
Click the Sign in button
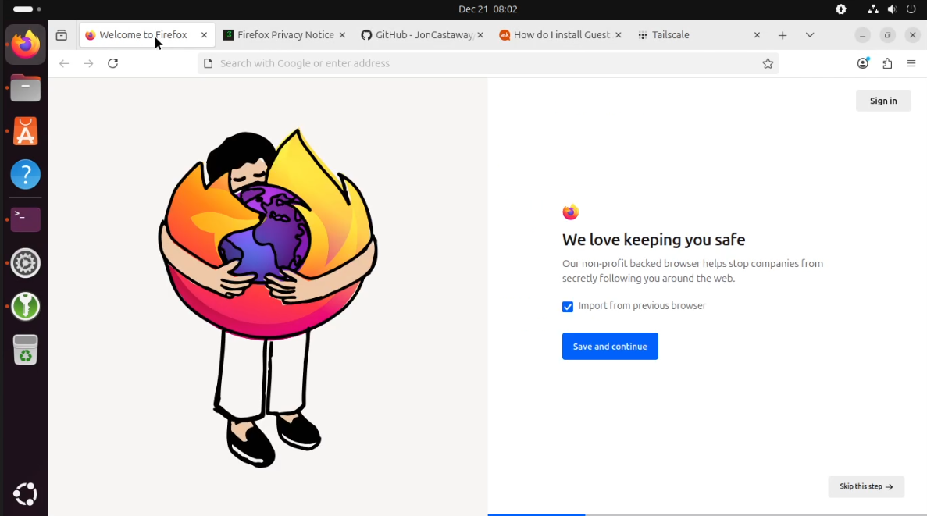pos(883,101)
